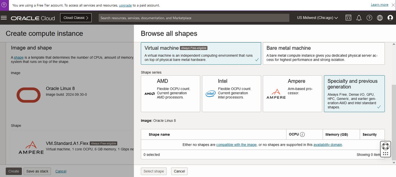Image resolution: width=396 pixels, height=177 pixels.
Task: Click the Select shape button
Action: tap(154, 171)
